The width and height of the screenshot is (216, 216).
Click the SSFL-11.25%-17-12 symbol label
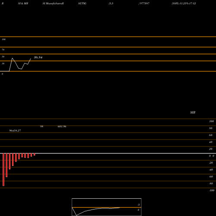[184, 3]
